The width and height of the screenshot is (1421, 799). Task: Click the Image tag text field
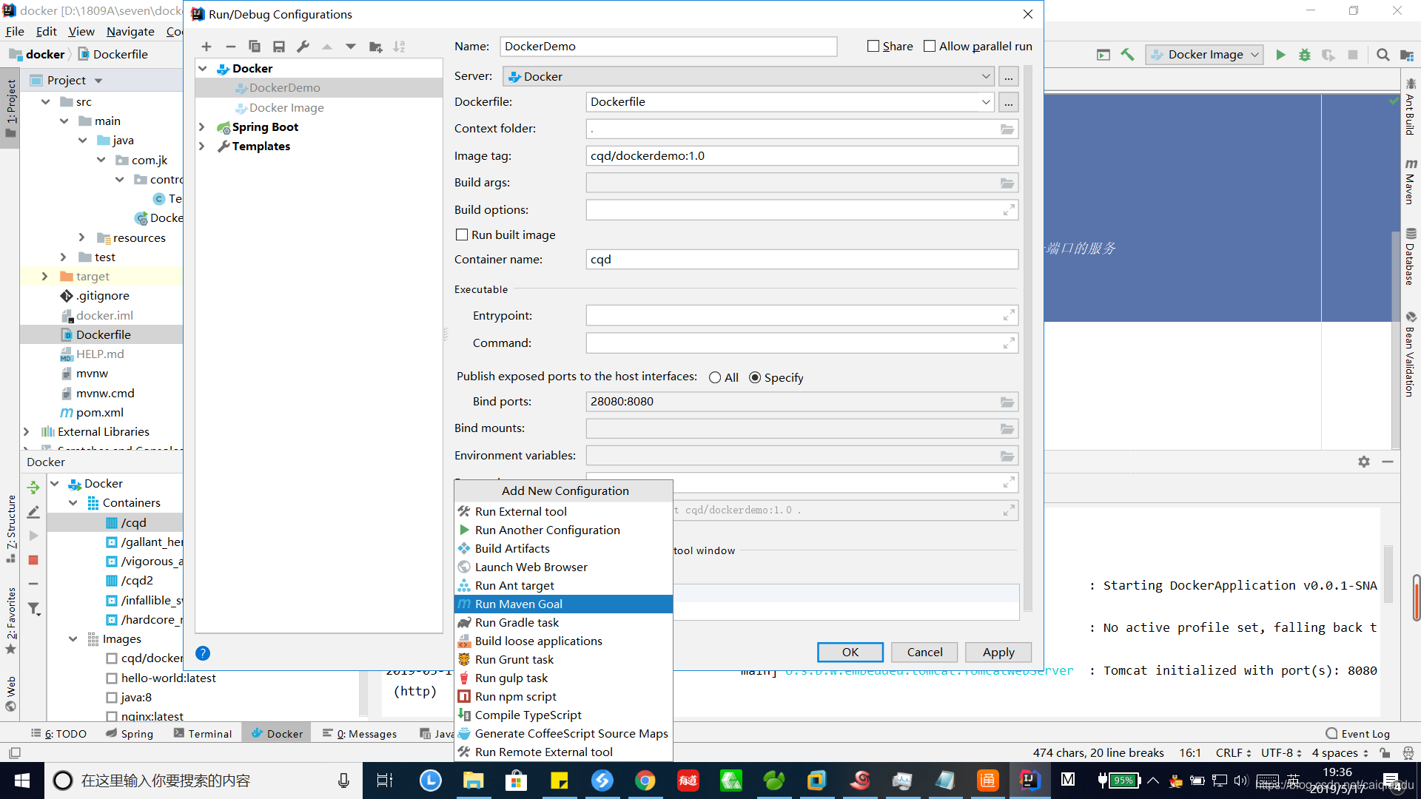802,156
